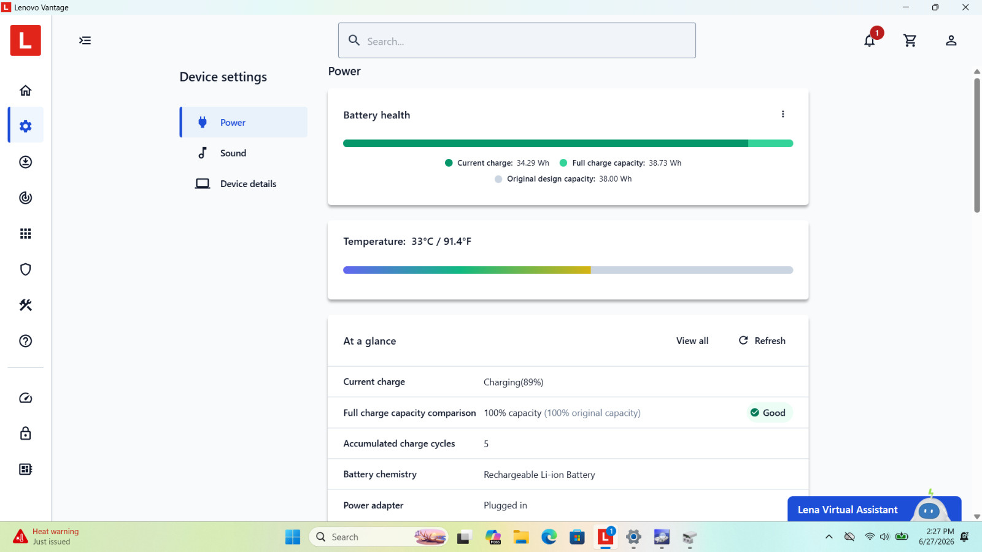The image size is (982, 552).
Task: Click Original design capacity 38.00 Wh legend
Action: (x=563, y=179)
